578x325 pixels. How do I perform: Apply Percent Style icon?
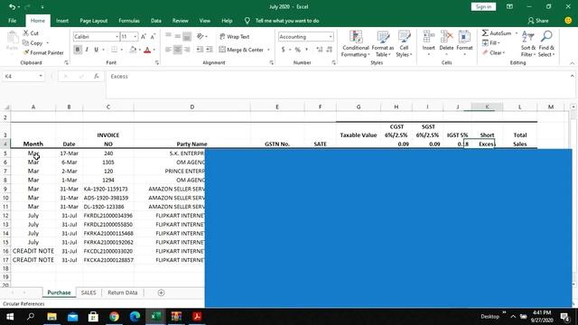tap(297, 50)
